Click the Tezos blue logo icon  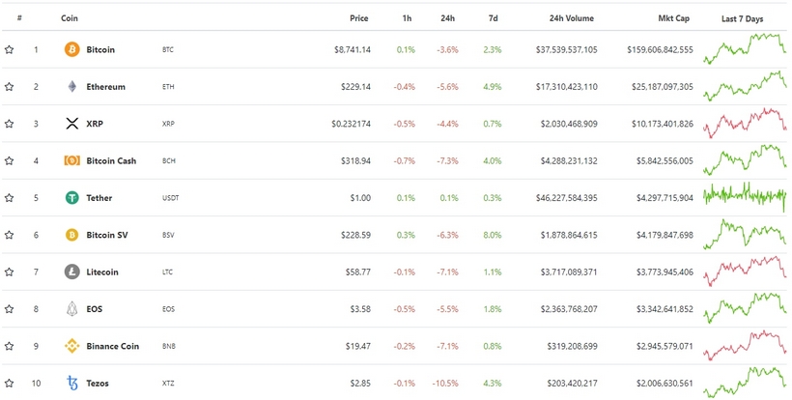[x=72, y=383]
